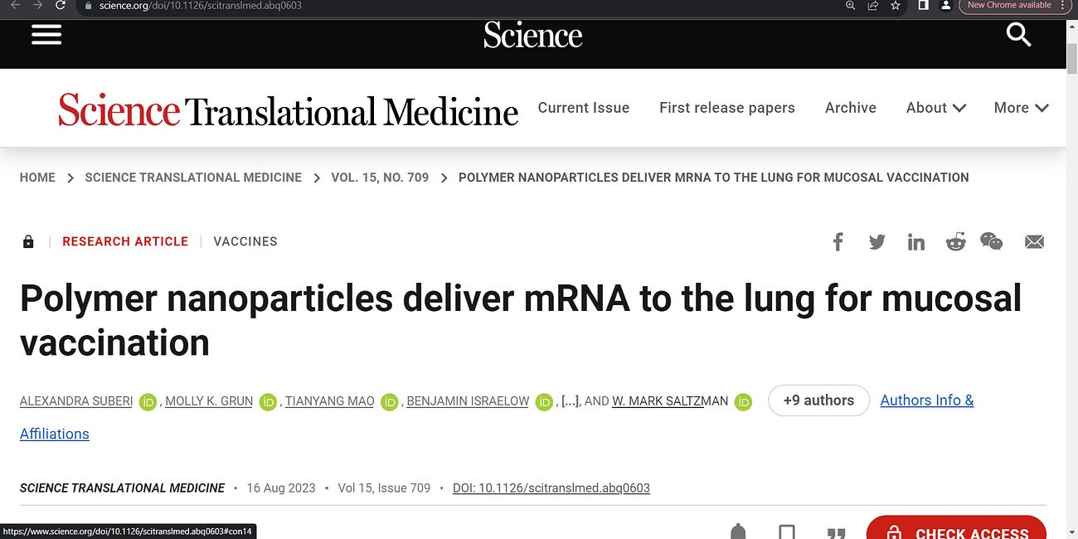Set an alert for this article
This screenshot has height=539, width=1078.
pyautogui.click(x=737, y=532)
